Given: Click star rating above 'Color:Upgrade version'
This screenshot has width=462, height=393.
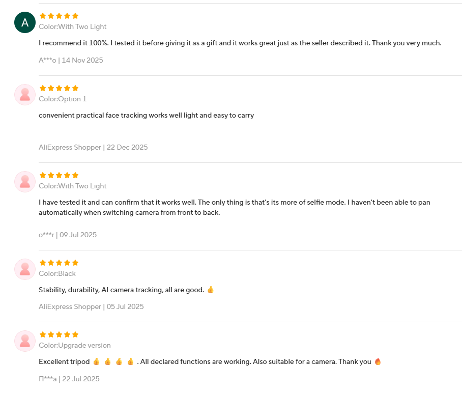Looking at the screenshot, I should (x=59, y=334).
